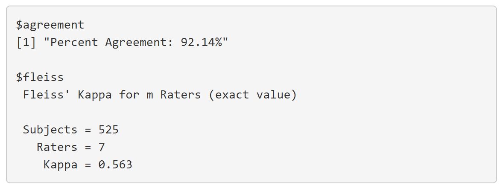Click the $fleiss output label

pos(40,78)
